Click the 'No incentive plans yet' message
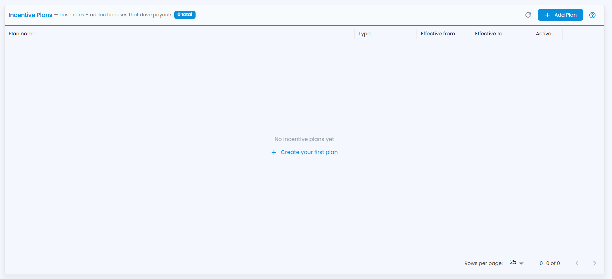 coord(304,139)
